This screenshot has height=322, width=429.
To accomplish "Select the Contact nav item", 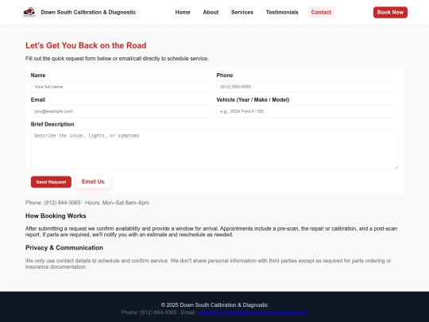I will pyautogui.click(x=321, y=12).
